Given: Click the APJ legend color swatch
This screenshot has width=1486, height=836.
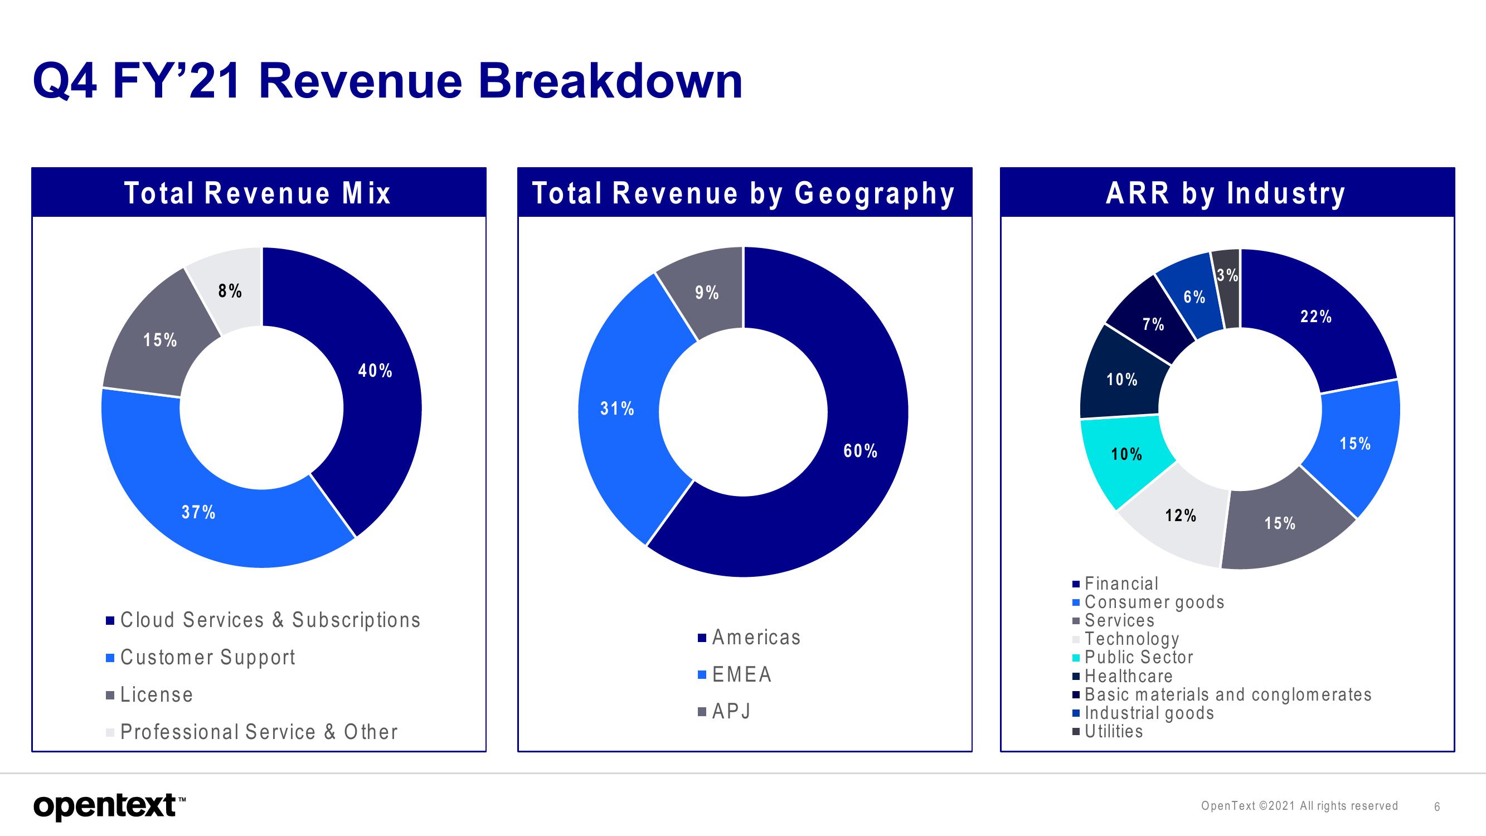Looking at the screenshot, I should 702,711.
